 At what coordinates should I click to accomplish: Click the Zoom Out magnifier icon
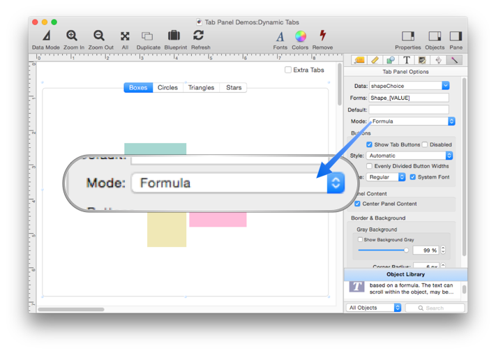99,36
